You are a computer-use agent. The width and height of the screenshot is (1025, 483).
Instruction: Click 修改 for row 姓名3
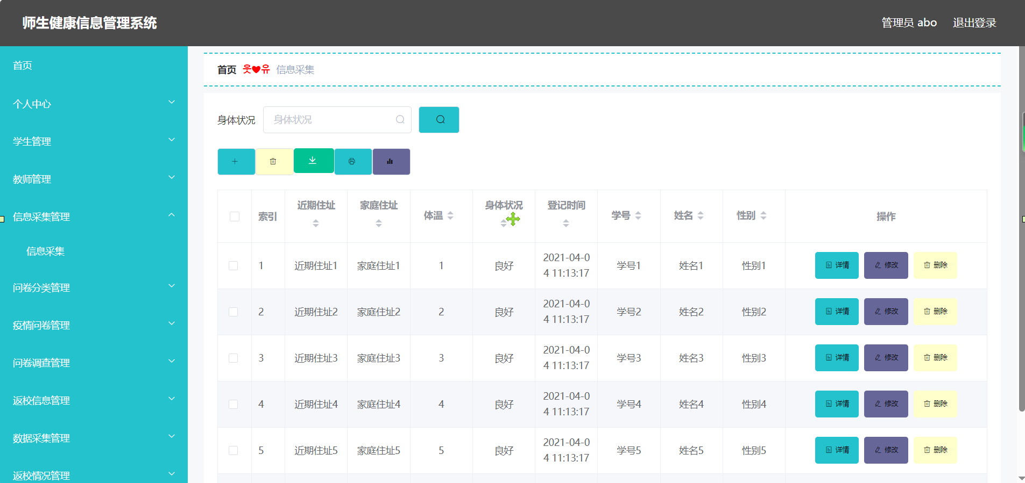pyautogui.click(x=886, y=358)
